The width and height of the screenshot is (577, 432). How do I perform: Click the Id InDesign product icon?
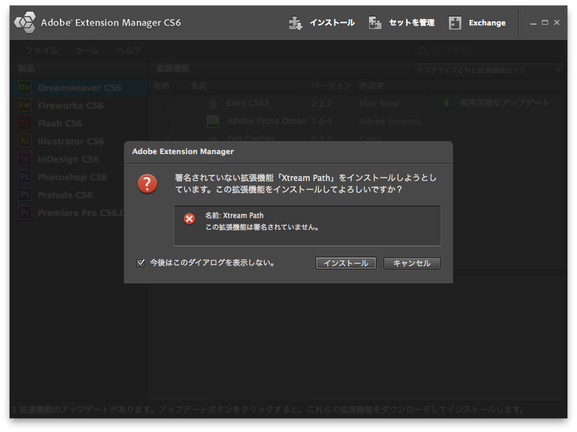[25, 159]
